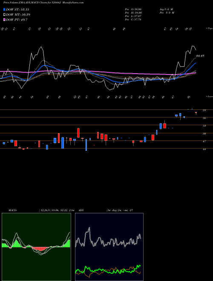
Task: Click the 44 price axis label
Action: tap(204, 149)
